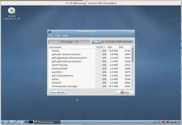
Task: Click PID value 2964
Action: pos(127,54)
